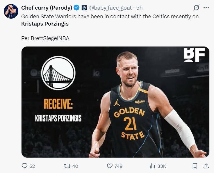Image resolution: width=214 pixels, height=173 pixels.
Task: Open Grok actions icon beside the more menu
Action: pos(197,8)
